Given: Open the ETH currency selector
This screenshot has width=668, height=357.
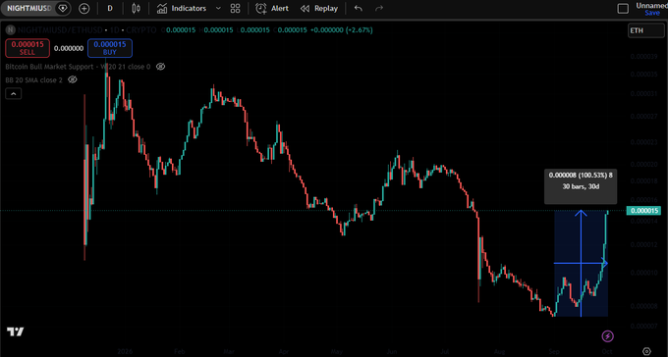Looking at the screenshot, I should [645, 30].
